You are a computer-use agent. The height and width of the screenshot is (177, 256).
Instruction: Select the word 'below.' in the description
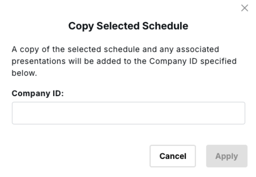tap(24, 73)
